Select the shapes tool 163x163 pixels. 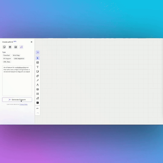pyautogui.click(x=37, y=76)
